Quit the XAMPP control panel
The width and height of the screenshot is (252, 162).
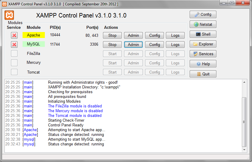pos(203,74)
